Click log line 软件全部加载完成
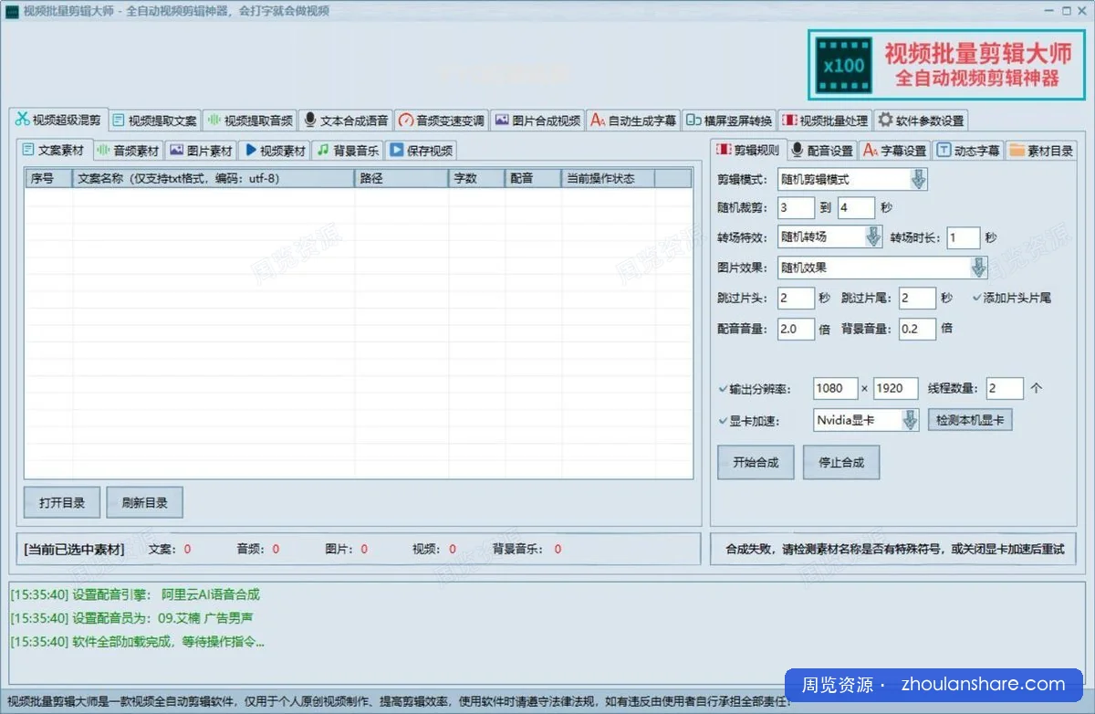1095x714 pixels. [138, 641]
